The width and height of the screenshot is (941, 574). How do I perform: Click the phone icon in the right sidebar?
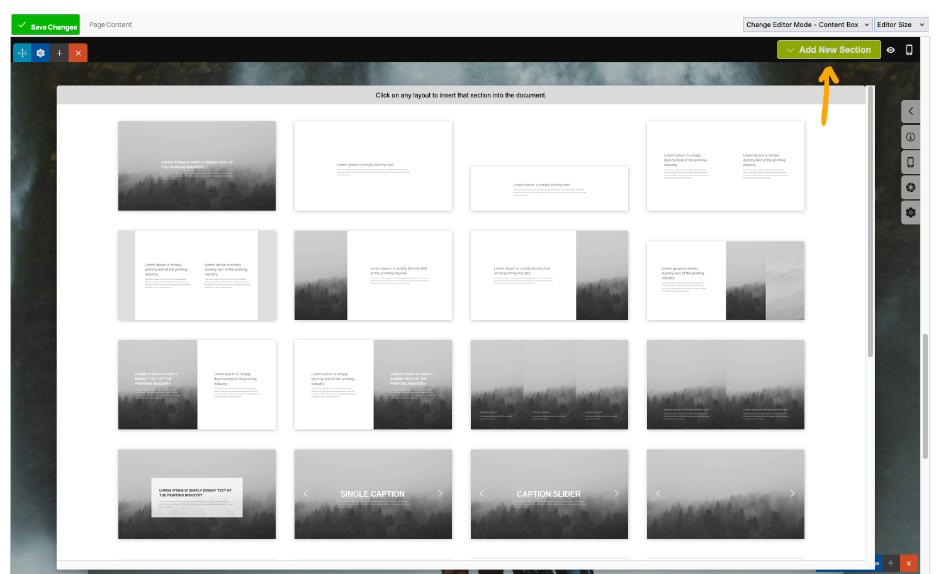[x=910, y=162]
